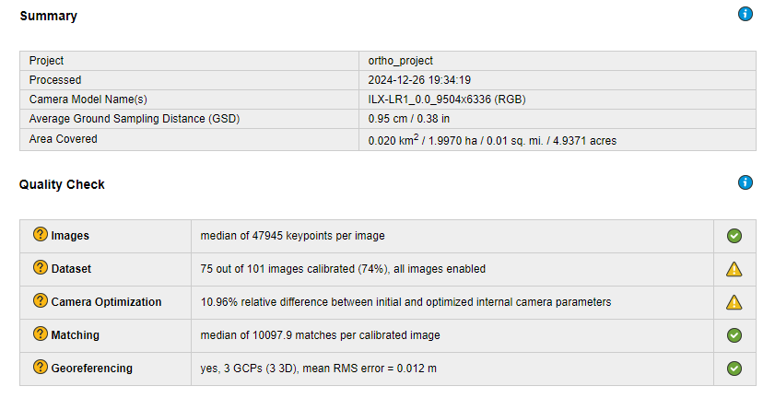Click the Summary info icon
The height and width of the screenshot is (398, 775).
(x=746, y=14)
